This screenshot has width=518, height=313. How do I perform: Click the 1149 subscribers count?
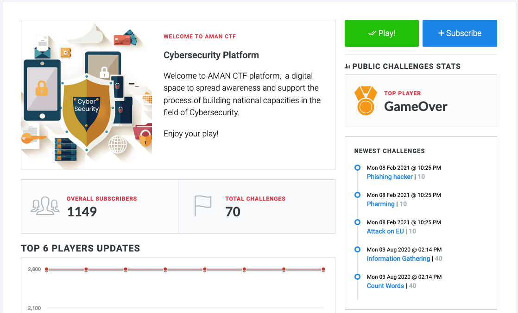point(82,212)
